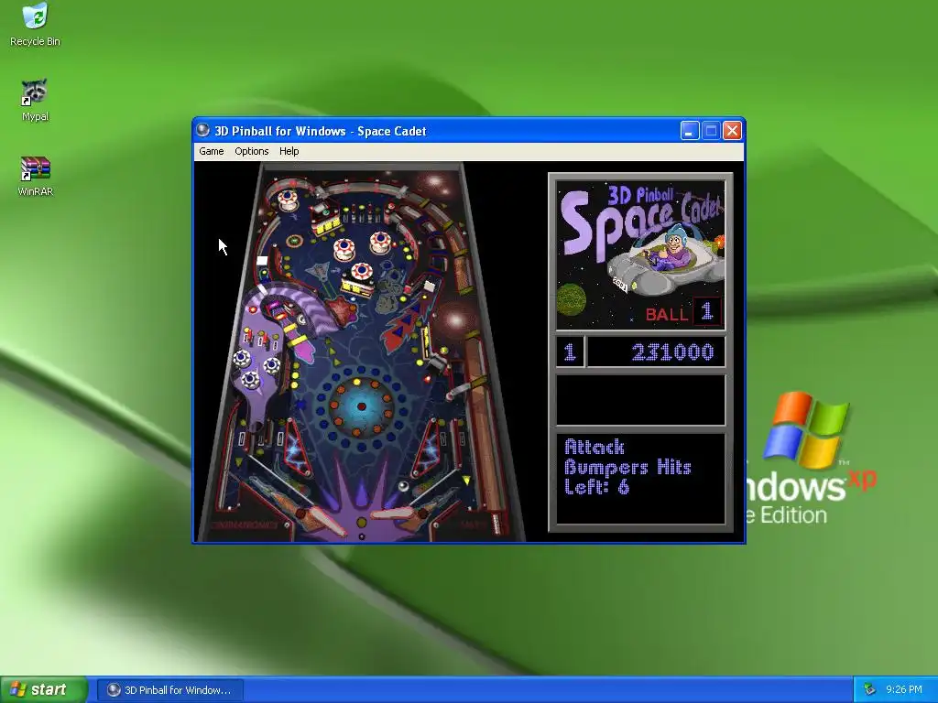This screenshot has width=938, height=703.
Task: Click the system tray network icon
Action: tap(869, 690)
